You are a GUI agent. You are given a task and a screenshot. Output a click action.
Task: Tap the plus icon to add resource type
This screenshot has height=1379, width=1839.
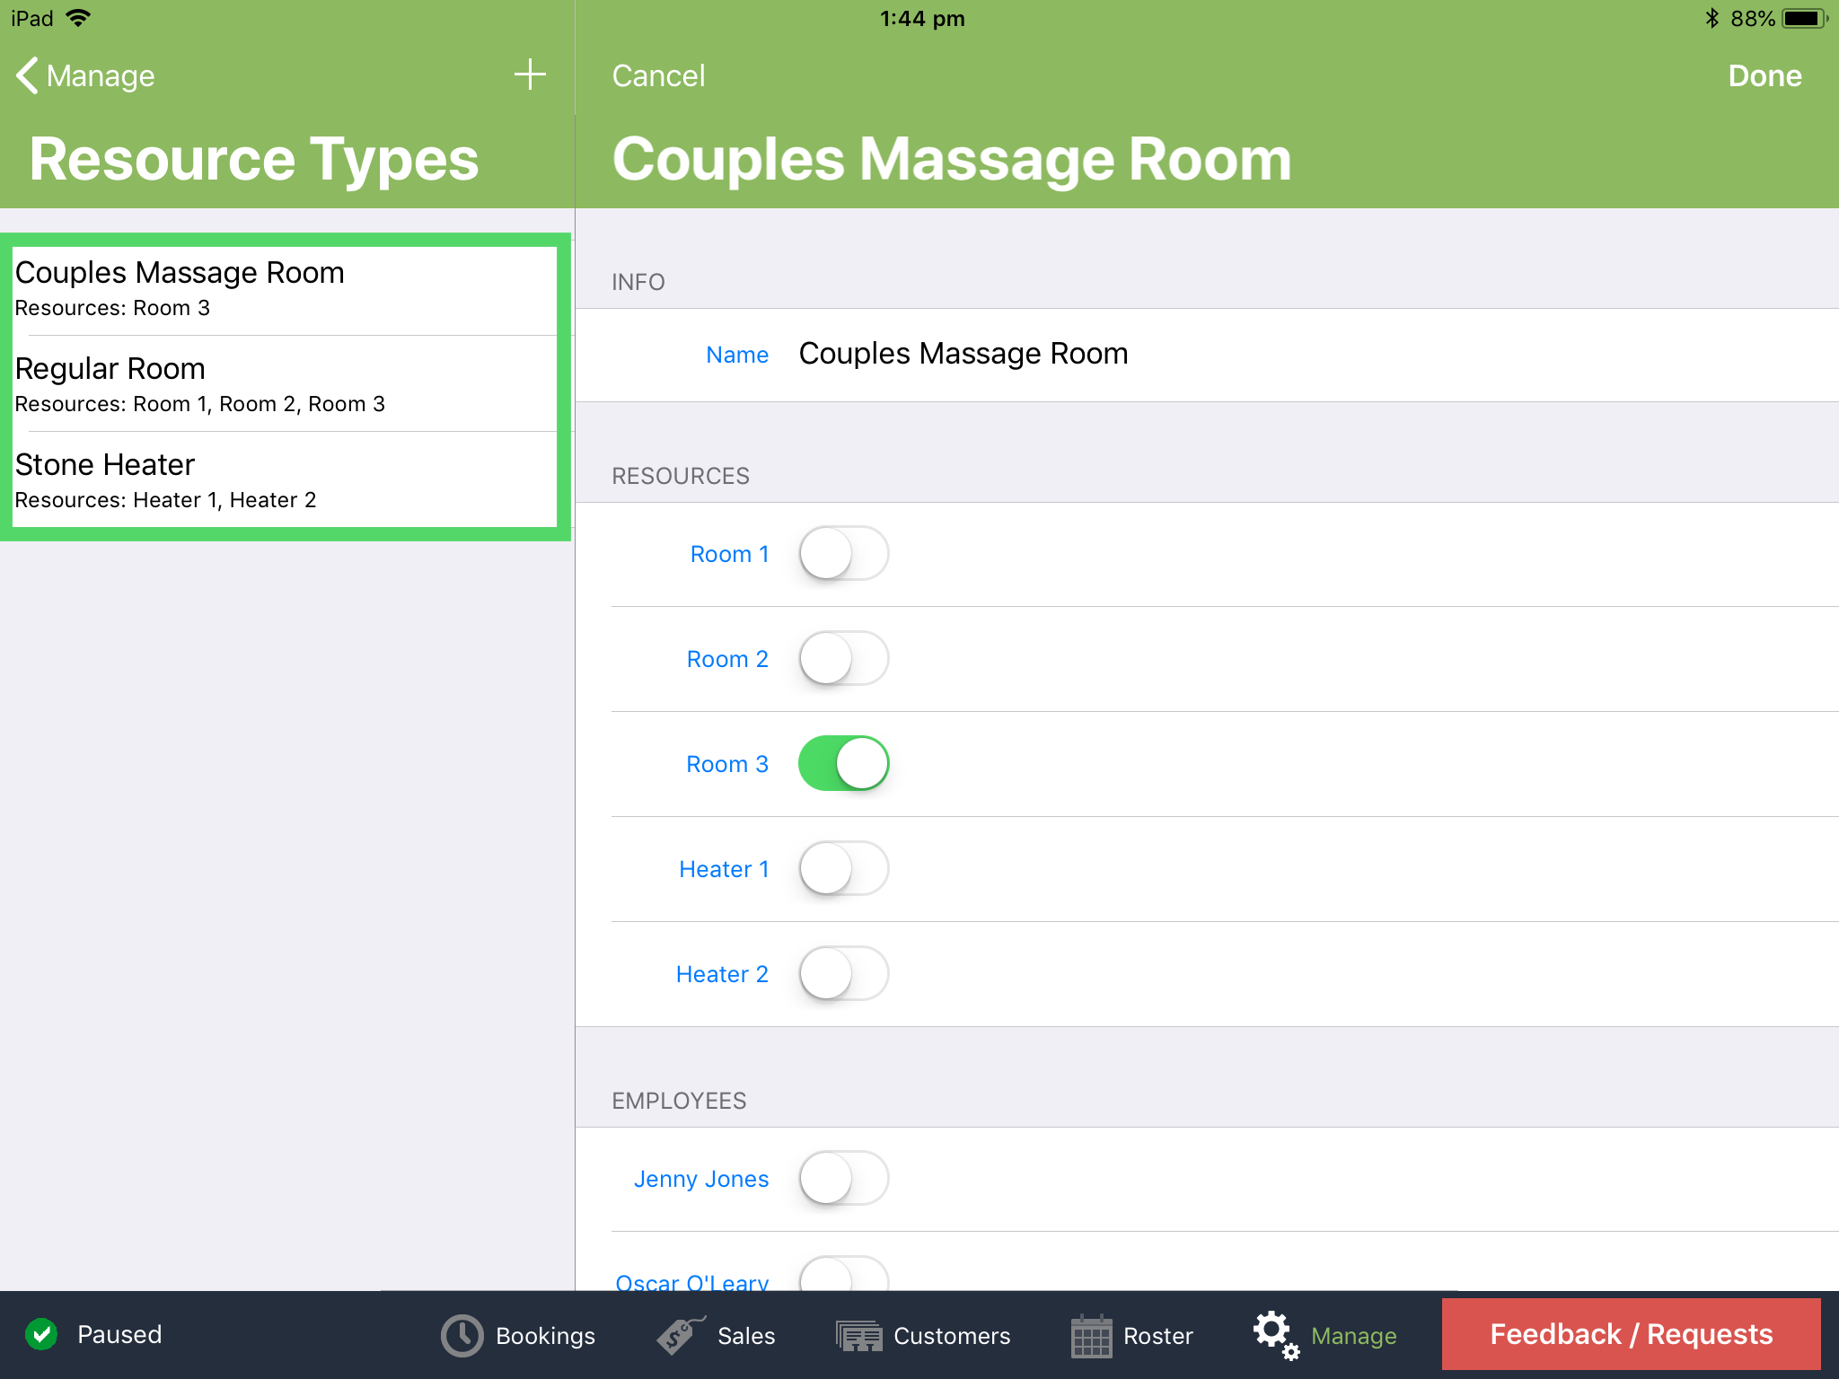[x=530, y=75]
